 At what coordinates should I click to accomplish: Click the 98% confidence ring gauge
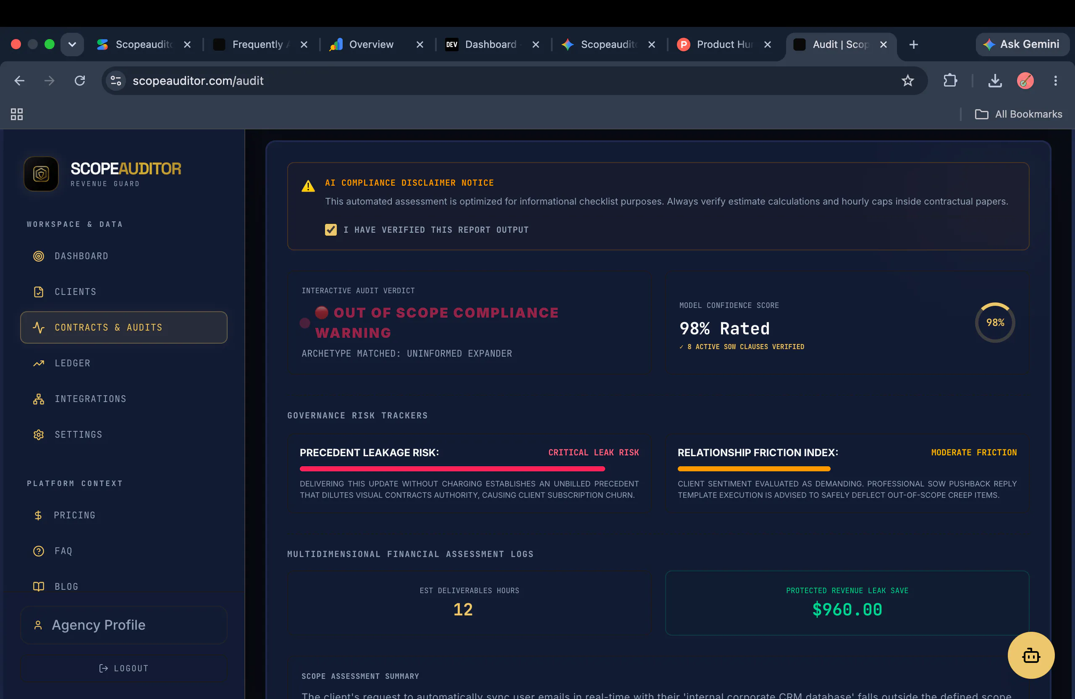[995, 323]
